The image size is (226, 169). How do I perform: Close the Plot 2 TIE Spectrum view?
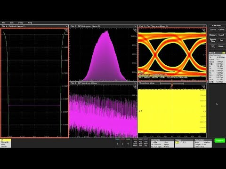point(135,83)
